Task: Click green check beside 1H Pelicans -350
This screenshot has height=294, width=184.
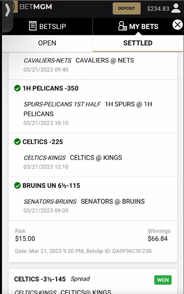Action: coord(17,88)
